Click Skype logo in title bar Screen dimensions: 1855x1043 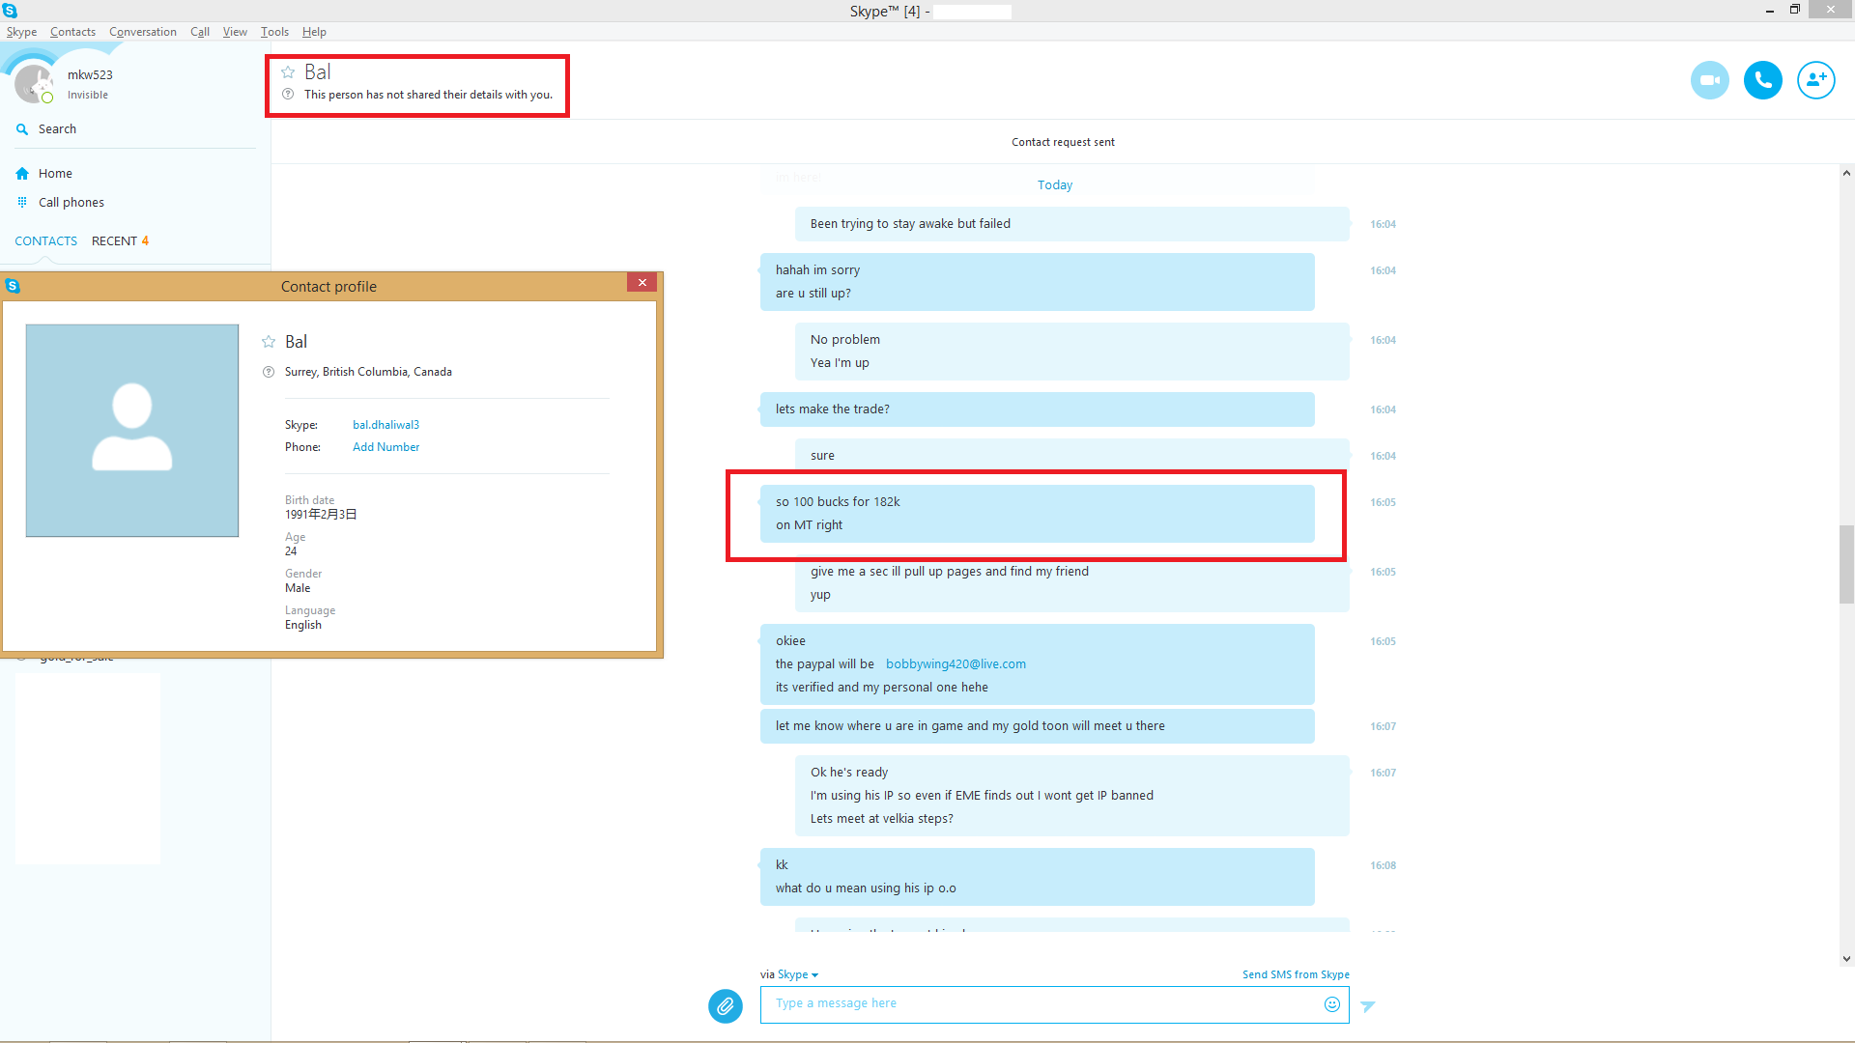tap(10, 11)
